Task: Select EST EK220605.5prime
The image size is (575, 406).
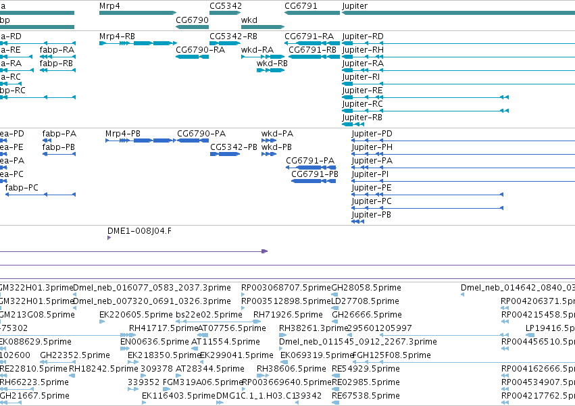Action: 136,315
